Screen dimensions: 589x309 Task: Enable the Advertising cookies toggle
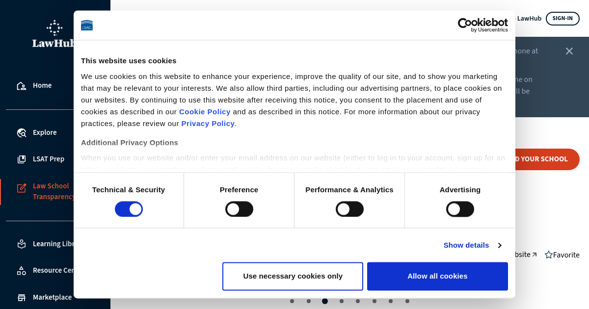tap(460, 209)
